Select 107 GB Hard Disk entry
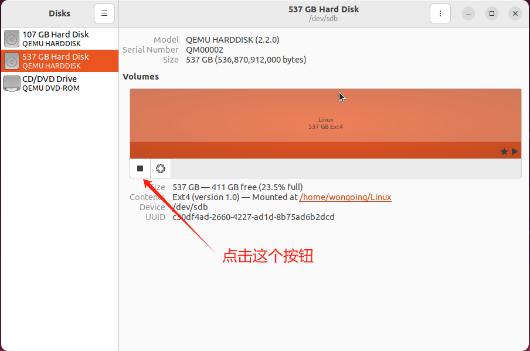This screenshot has width=530, height=351. click(56, 35)
